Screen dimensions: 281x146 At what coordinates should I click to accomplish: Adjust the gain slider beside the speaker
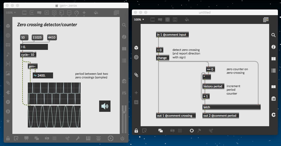coord(124,120)
